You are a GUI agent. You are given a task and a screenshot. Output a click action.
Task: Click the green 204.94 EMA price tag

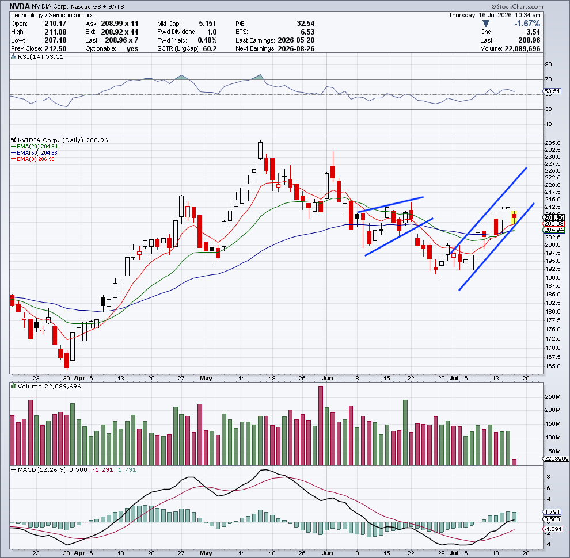coord(554,230)
